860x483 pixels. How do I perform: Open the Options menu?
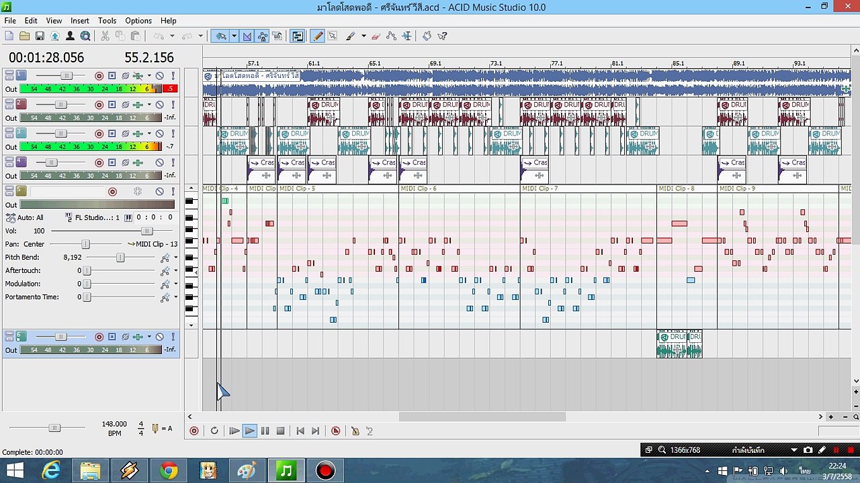click(x=138, y=21)
